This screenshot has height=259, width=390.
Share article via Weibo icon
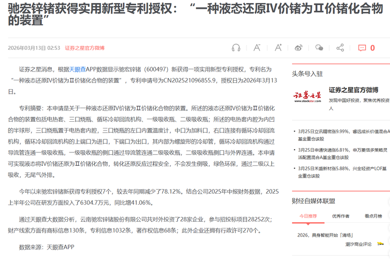[298, 48]
